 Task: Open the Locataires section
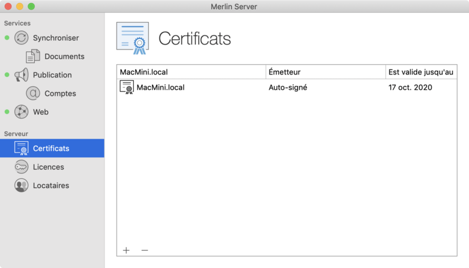[x=51, y=186]
